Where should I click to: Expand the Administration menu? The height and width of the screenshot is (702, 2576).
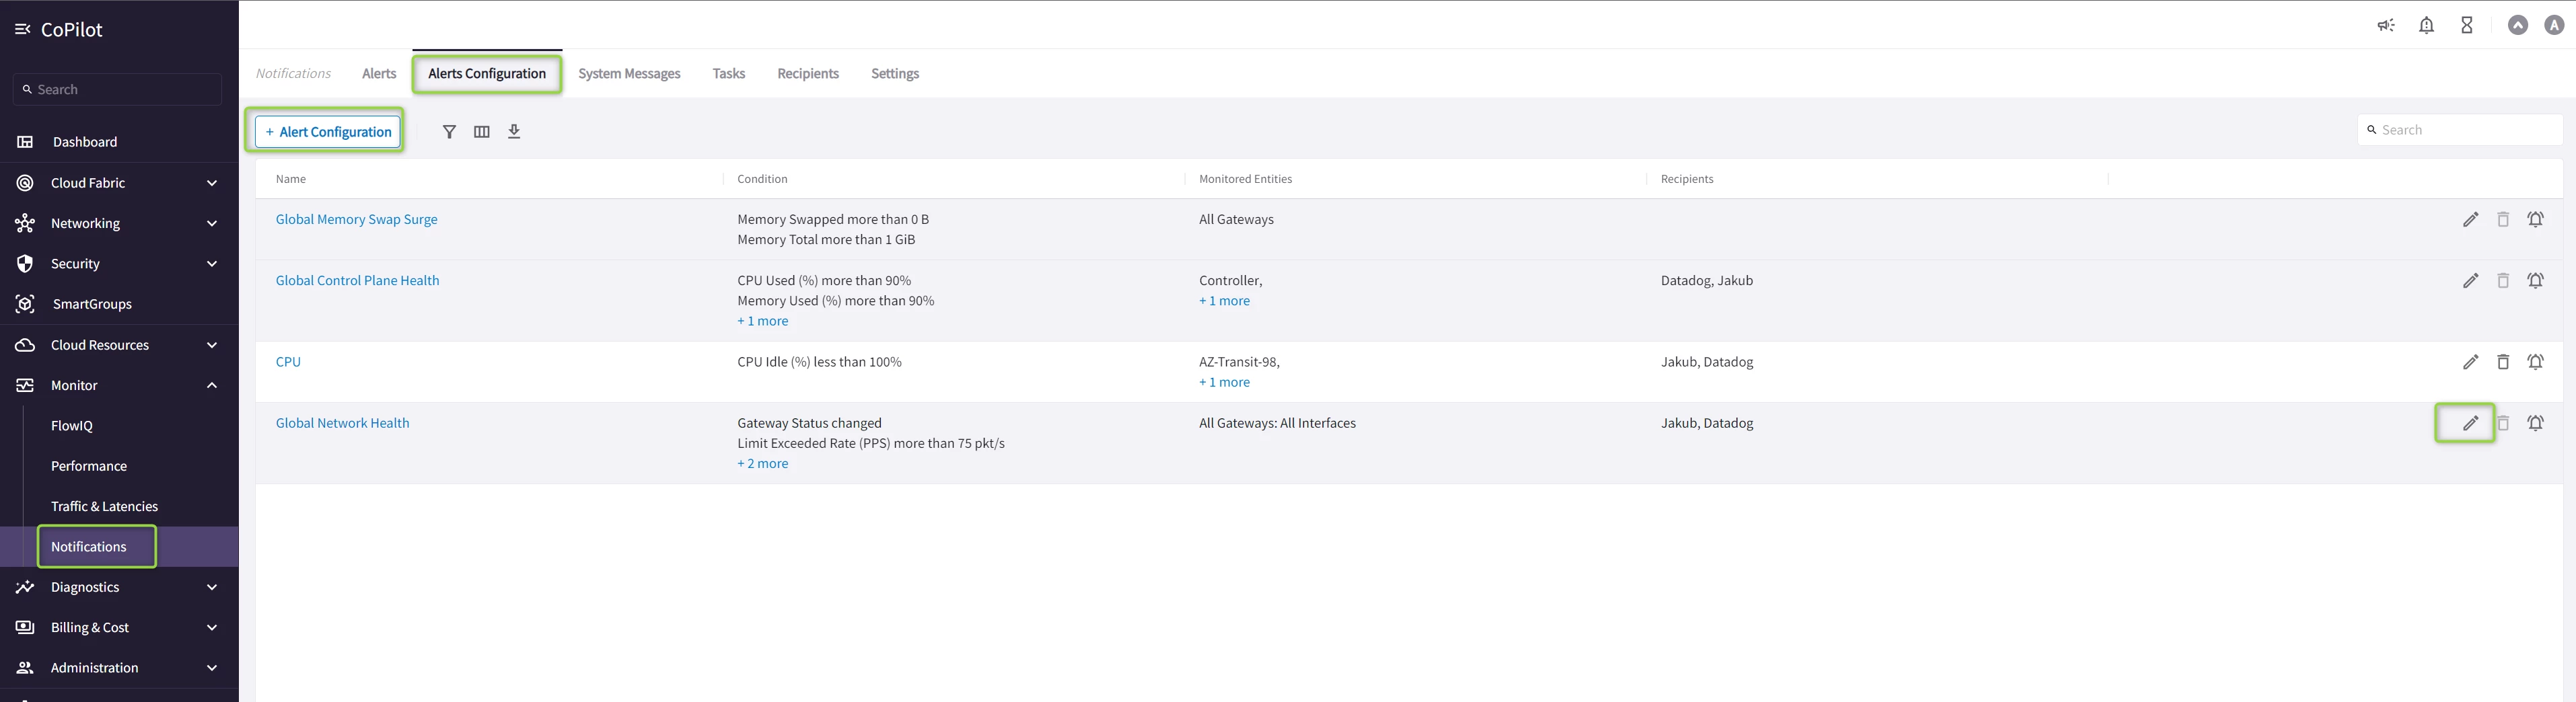pos(119,667)
